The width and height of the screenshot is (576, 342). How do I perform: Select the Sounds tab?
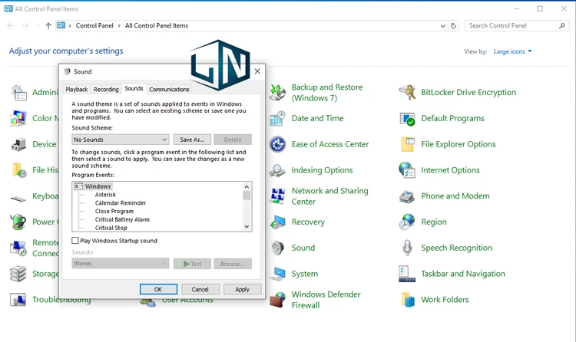coord(134,88)
